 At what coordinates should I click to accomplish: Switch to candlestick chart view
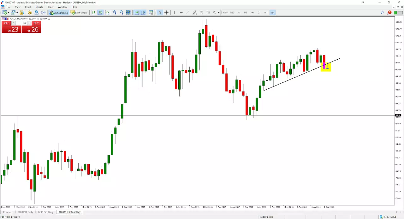click(100, 13)
